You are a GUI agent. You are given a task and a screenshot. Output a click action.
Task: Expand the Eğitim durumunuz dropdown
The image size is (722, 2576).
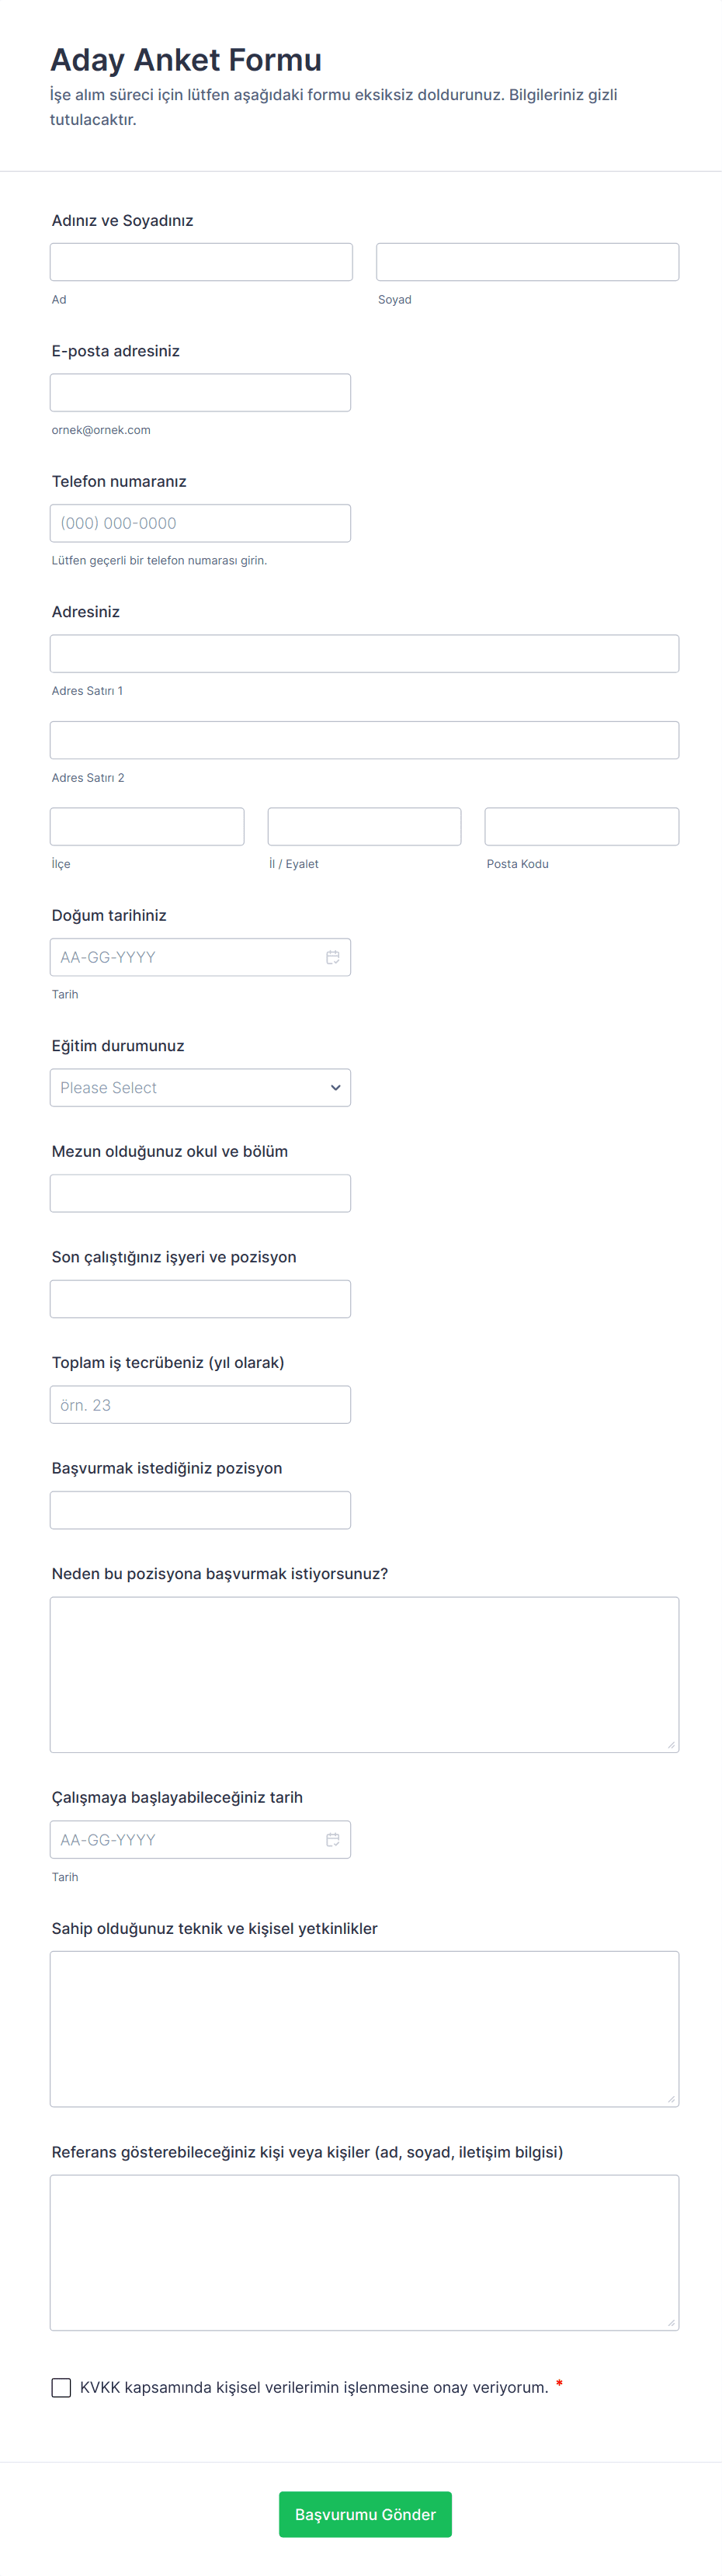200,1087
